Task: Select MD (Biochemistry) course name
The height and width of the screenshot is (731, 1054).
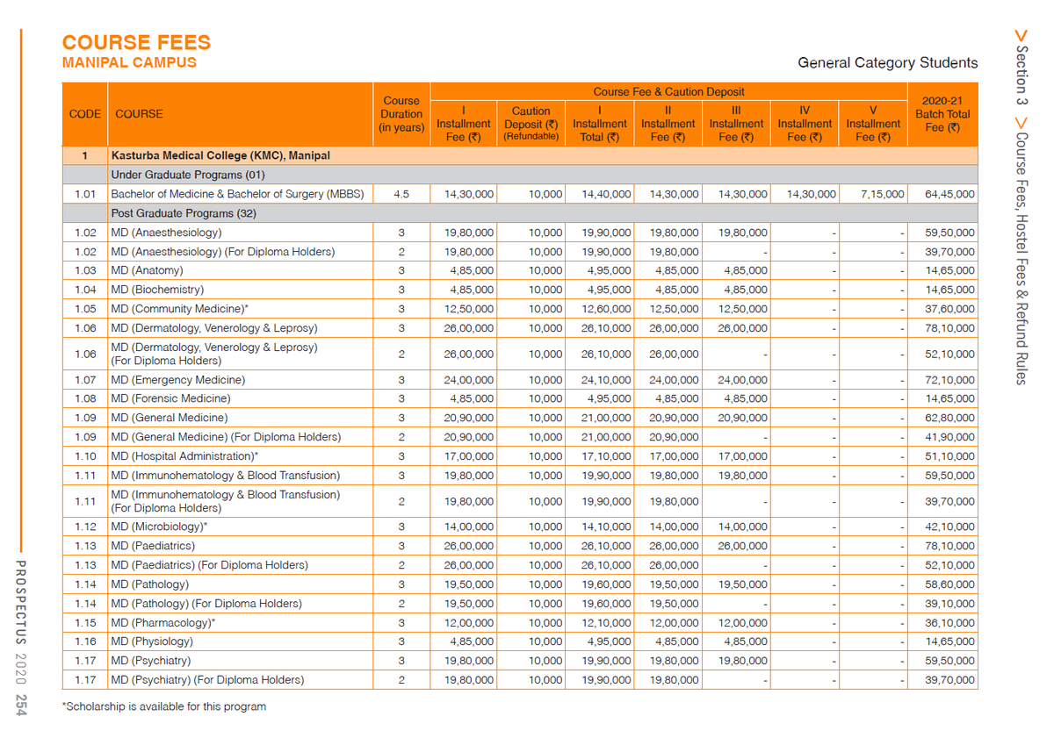Action: pos(157,290)
